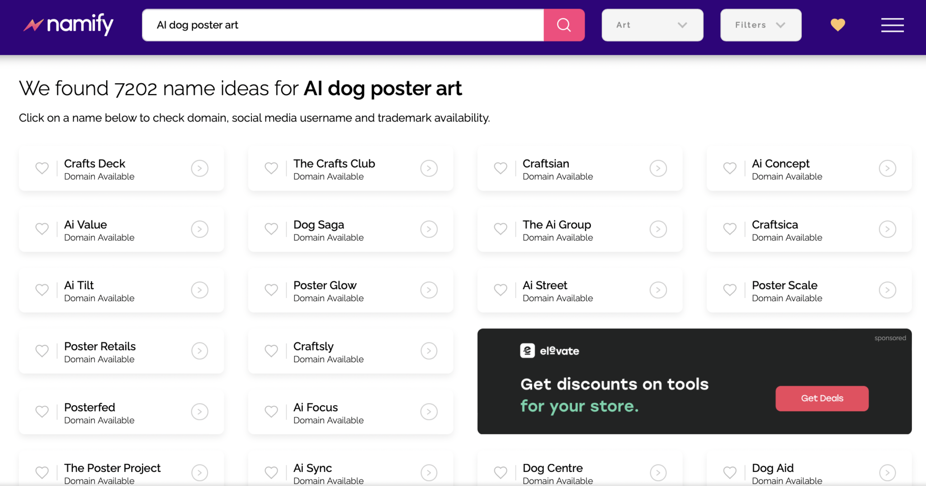Click the Namify logo

68,25
